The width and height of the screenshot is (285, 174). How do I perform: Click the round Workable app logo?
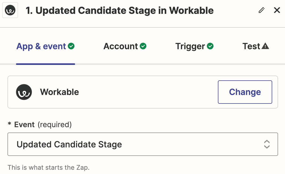24,92
